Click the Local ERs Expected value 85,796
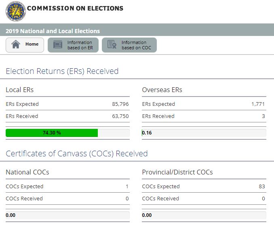This screenshot has width=274, height=227. [x=120, y=104]
